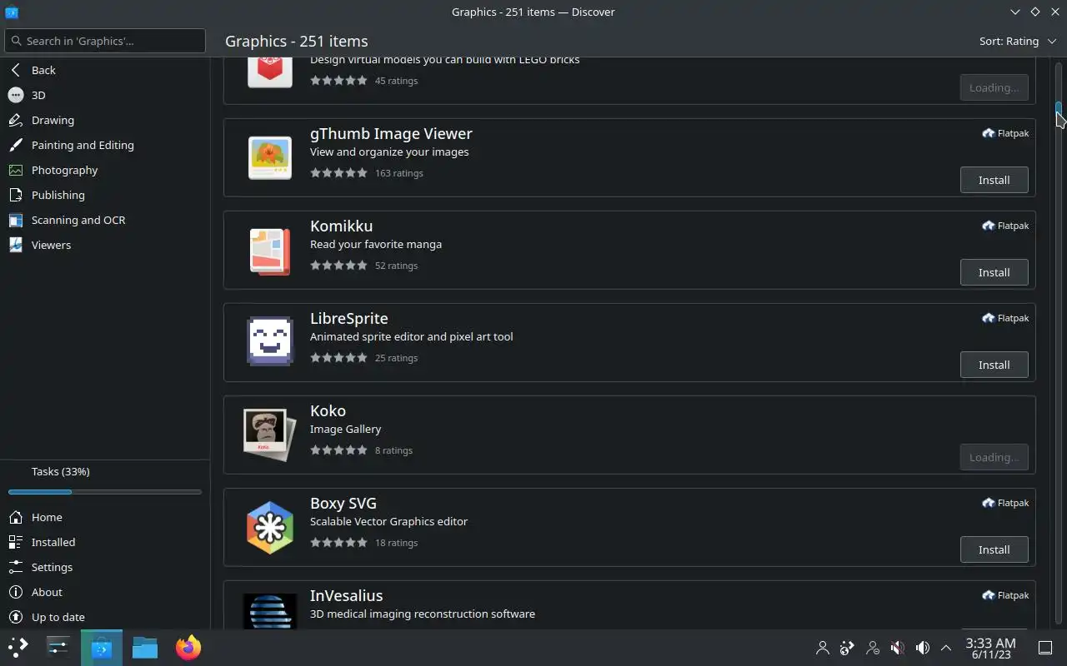Go Back in the sidebar
The image size is (1067, 666).
(105, 70)
